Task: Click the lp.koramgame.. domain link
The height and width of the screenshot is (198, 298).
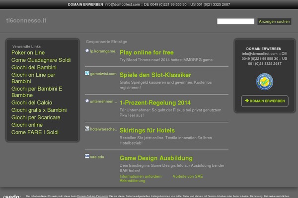Action: [x=104, y=51]
